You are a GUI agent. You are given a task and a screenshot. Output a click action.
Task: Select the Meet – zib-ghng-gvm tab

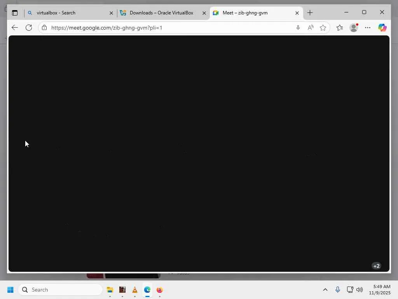256,13
